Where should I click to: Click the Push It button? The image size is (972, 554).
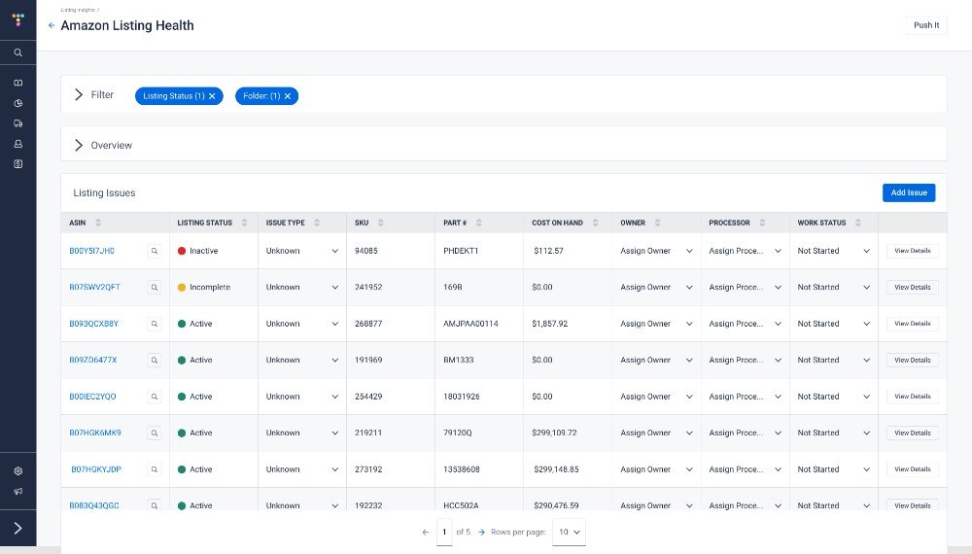tap(926, 25)
